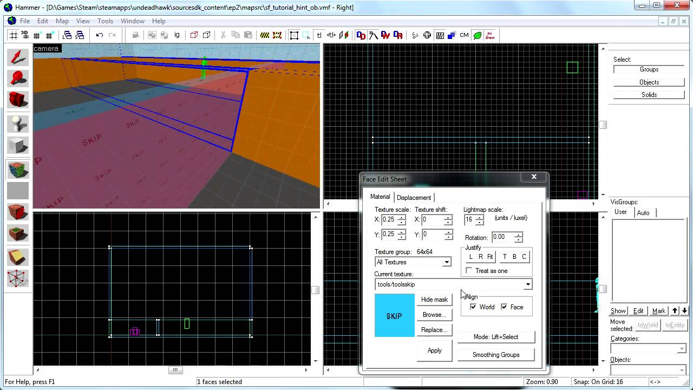The width and height of the screenshot is (693, 390).
Task: Click the Undo arrow icon
Action: coord(100,35)
